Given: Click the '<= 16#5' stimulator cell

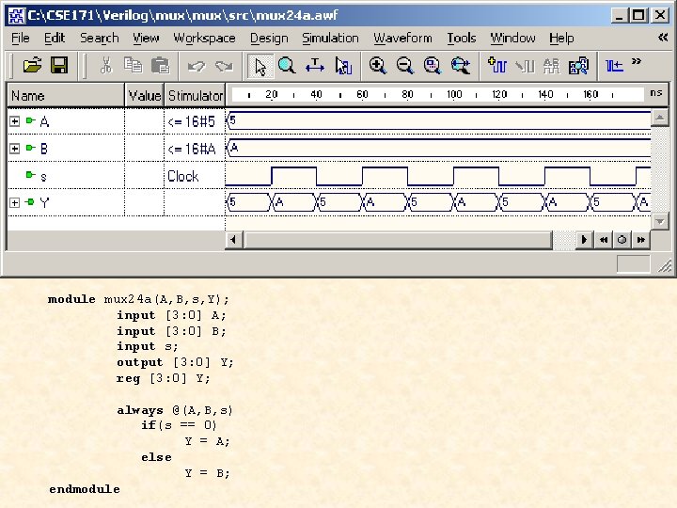Looking at the screenshot, I should [195, 121].
